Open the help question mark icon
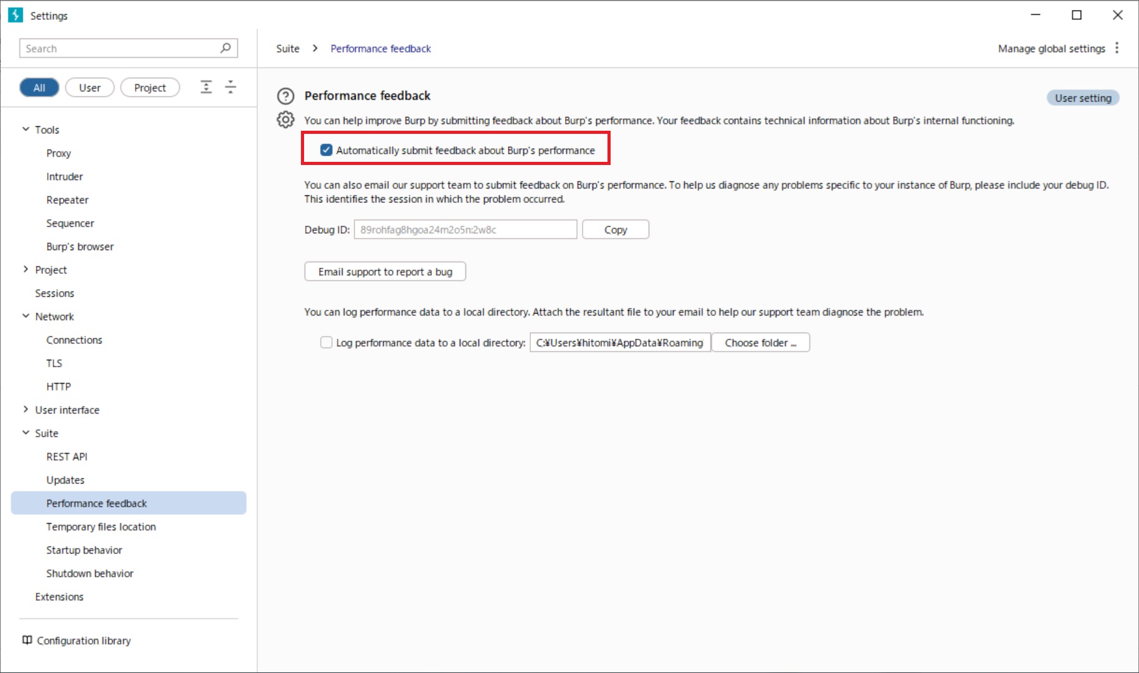1139x673 pixels. pyautogui.click(x=285, y=96)
